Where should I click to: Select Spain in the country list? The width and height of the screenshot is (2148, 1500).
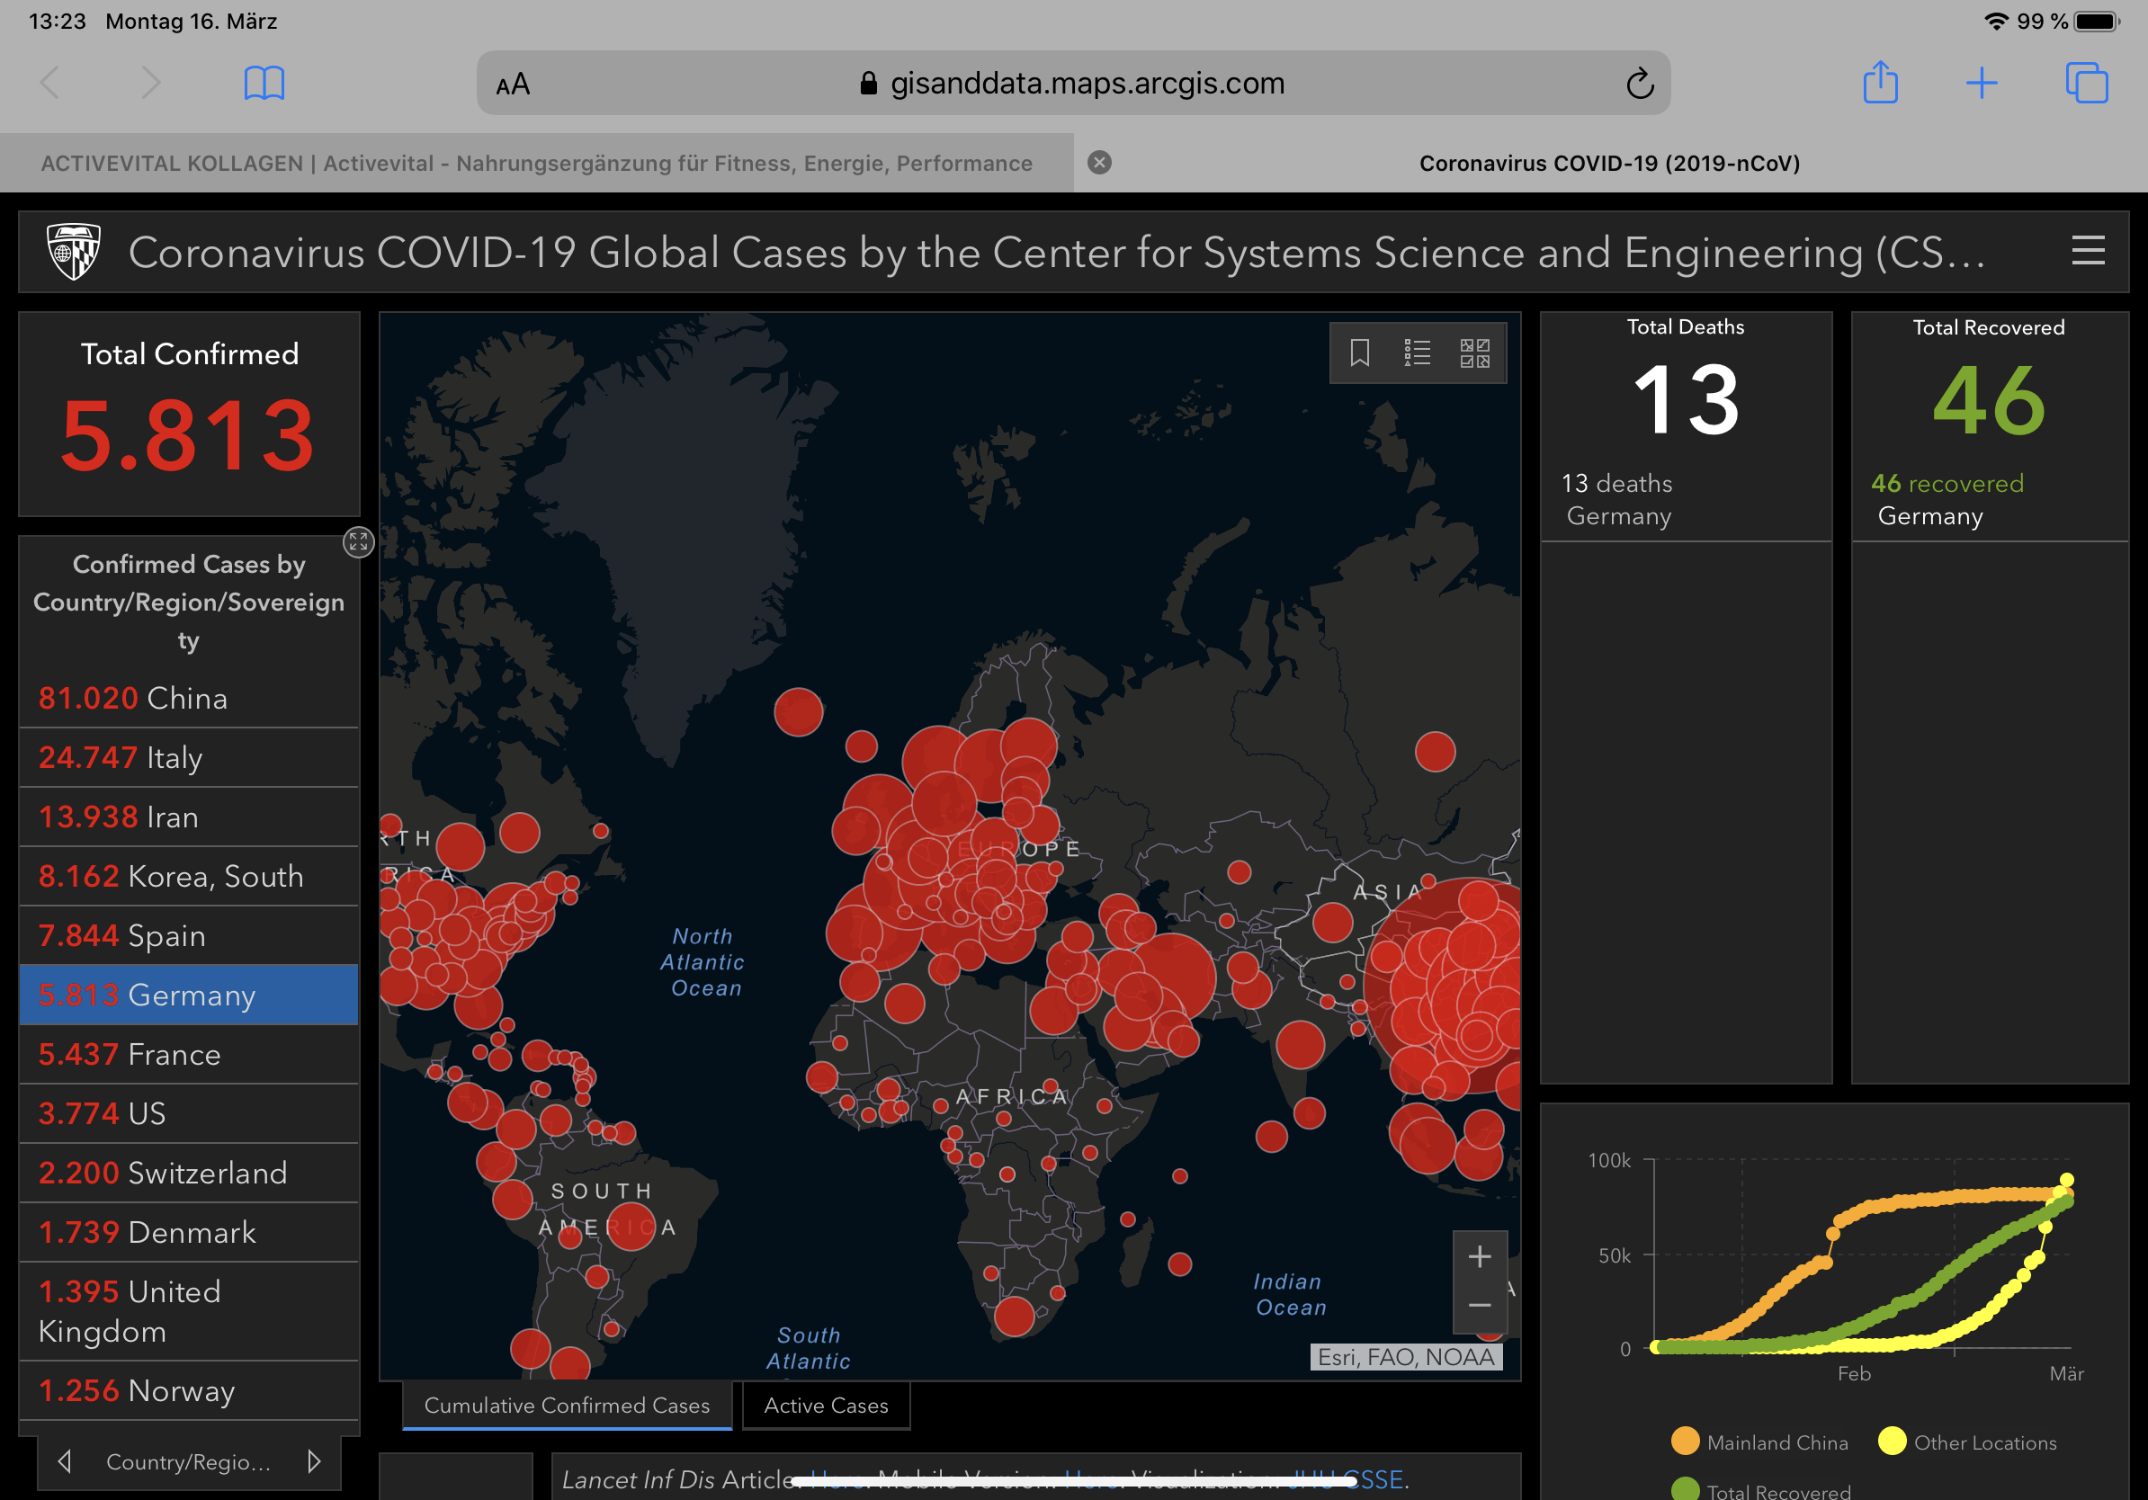click(x=189, y=935)
